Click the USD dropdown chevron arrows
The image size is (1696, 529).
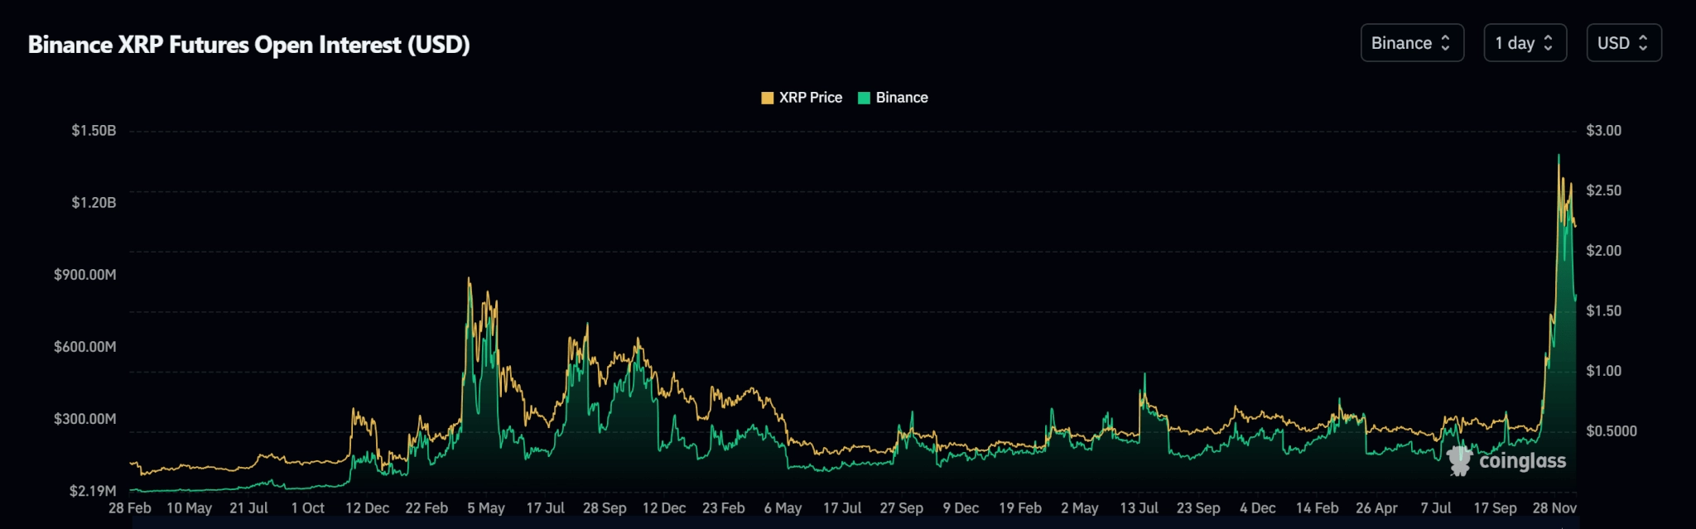pyautogui.click(x=1643, y=43)
